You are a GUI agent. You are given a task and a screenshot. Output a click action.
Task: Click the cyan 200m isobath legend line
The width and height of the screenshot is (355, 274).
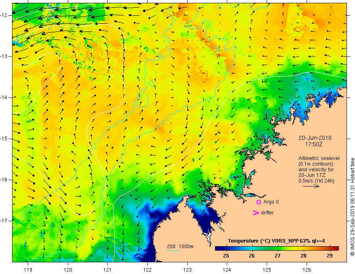pyautogui.click(x=174, y=251)
